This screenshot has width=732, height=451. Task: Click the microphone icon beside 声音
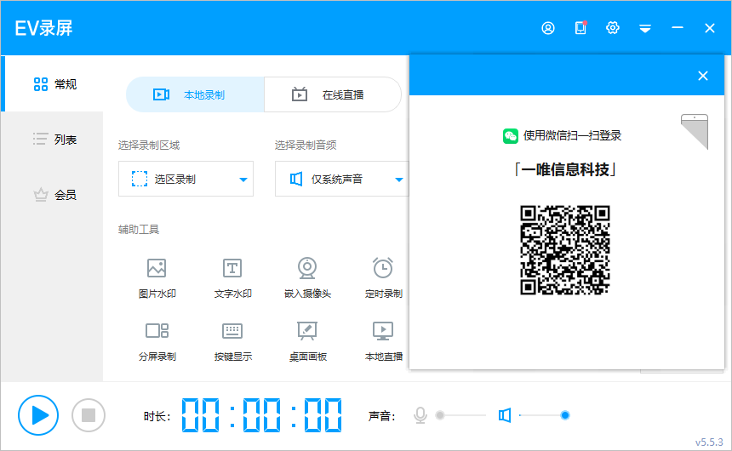tap(420, 415)
